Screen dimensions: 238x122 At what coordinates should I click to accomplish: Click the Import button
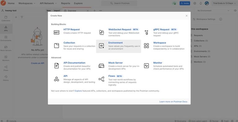57,10
